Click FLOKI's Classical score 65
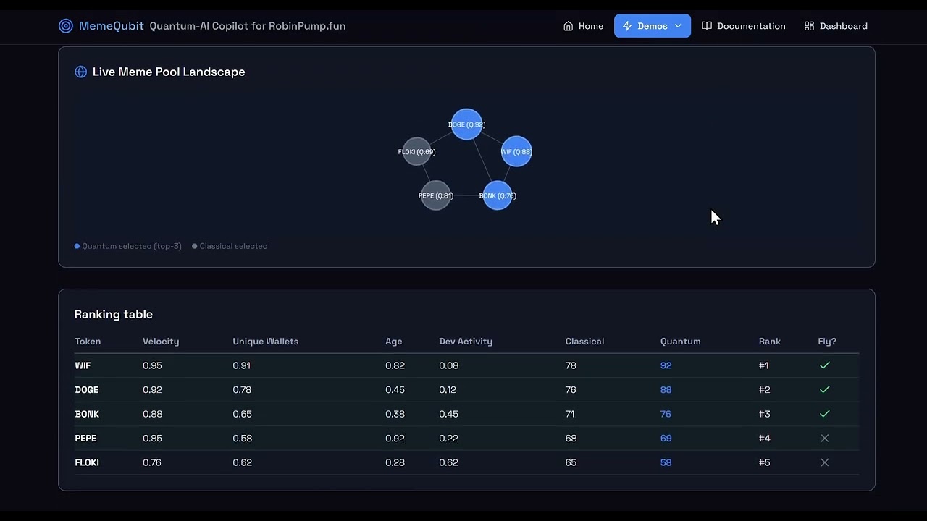927x521 pixels. pyautogui.click(x=571, y=462)
